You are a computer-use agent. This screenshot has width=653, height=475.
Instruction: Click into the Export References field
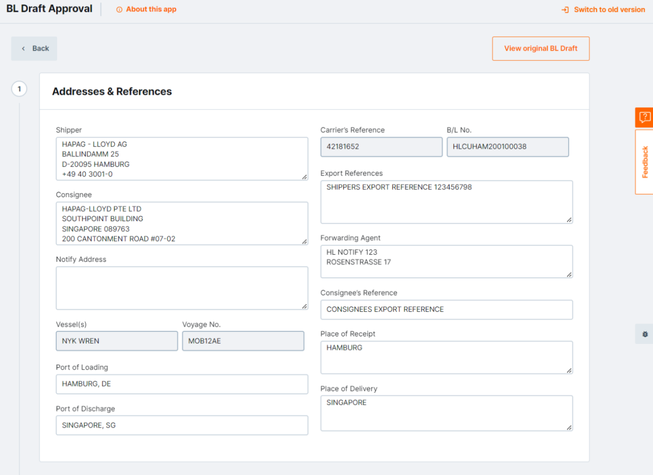pos(446,202)
